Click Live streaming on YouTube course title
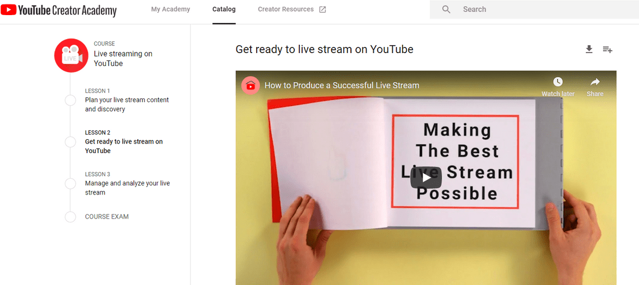Viewport: 639px width, 285px height. tap(123, 59)
